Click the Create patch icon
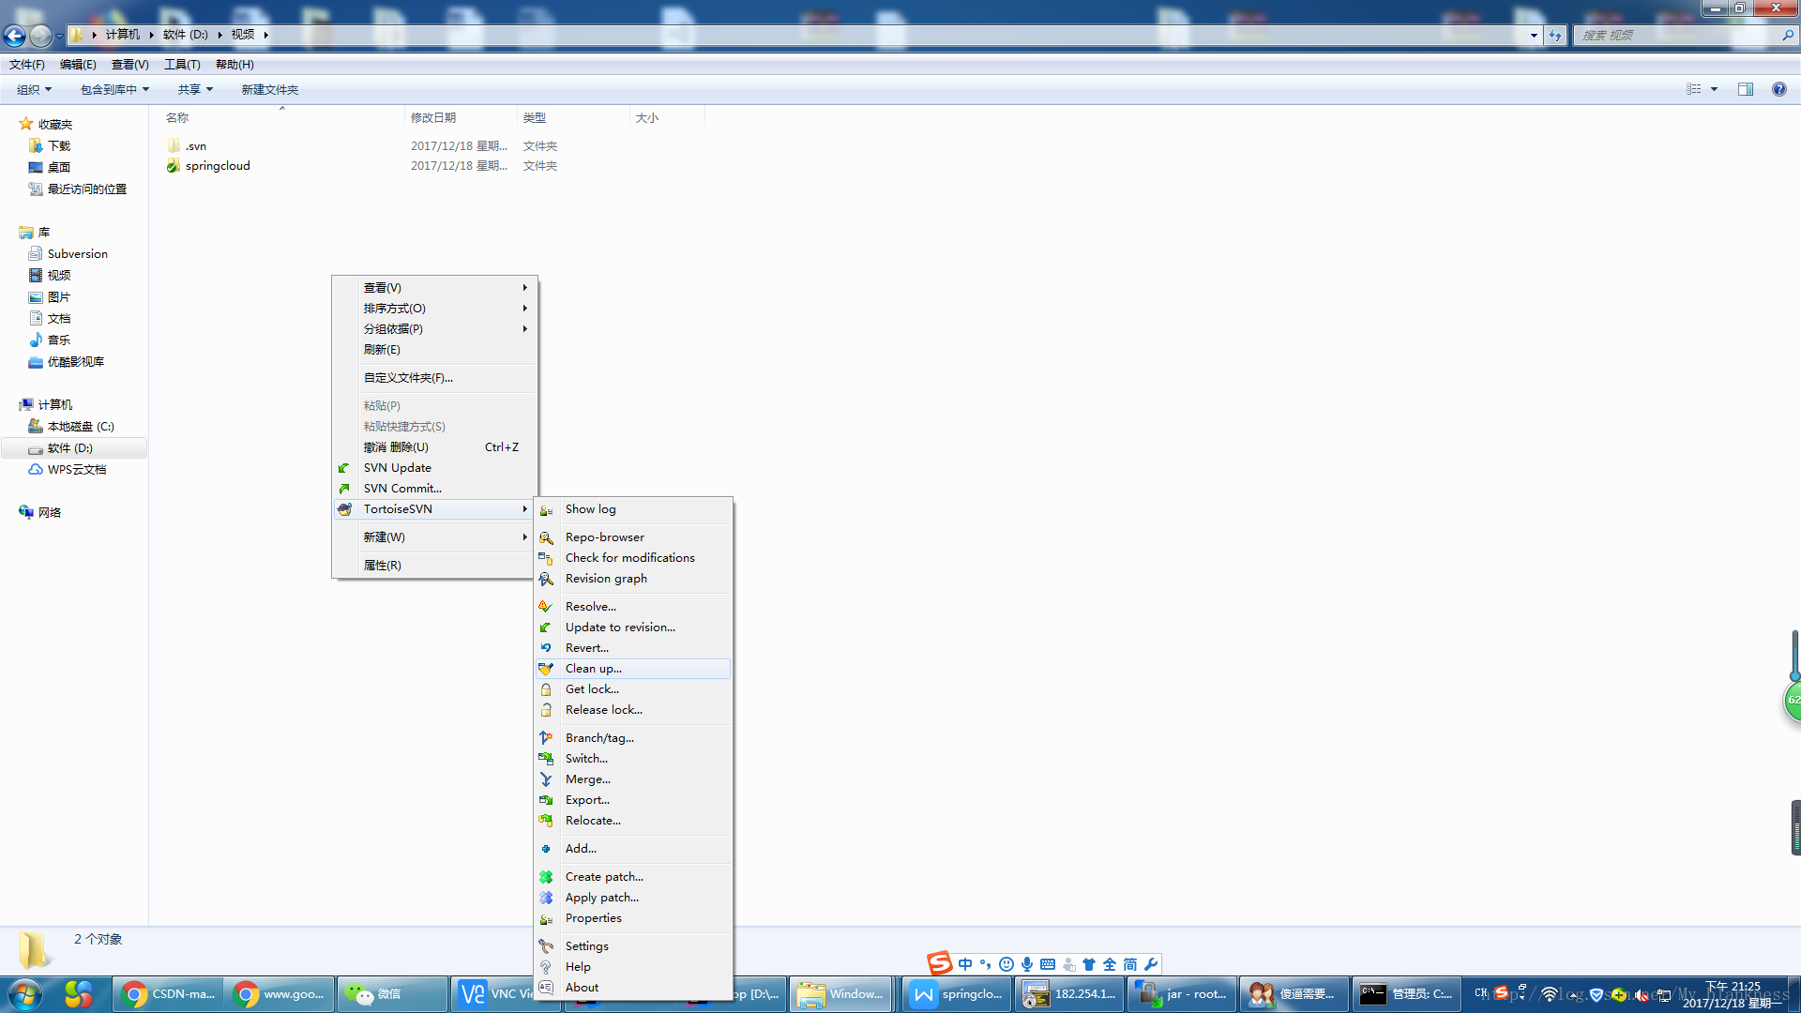This screenshot has width=1801, height=1013. tap(546, 877)
